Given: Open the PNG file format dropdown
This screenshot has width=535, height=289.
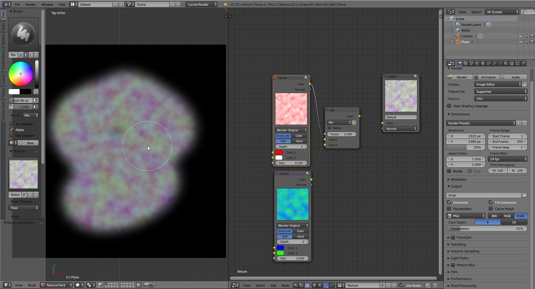Looking at the screenshot, I should point(466,216).
